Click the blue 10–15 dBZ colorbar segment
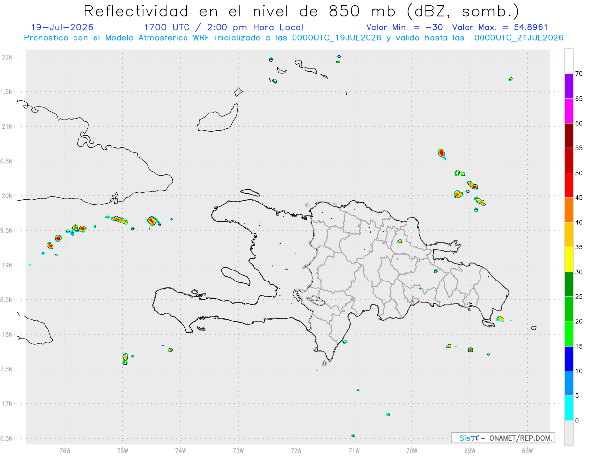Image resolution: width=592 pixels, height=457 pixels. 569,358
